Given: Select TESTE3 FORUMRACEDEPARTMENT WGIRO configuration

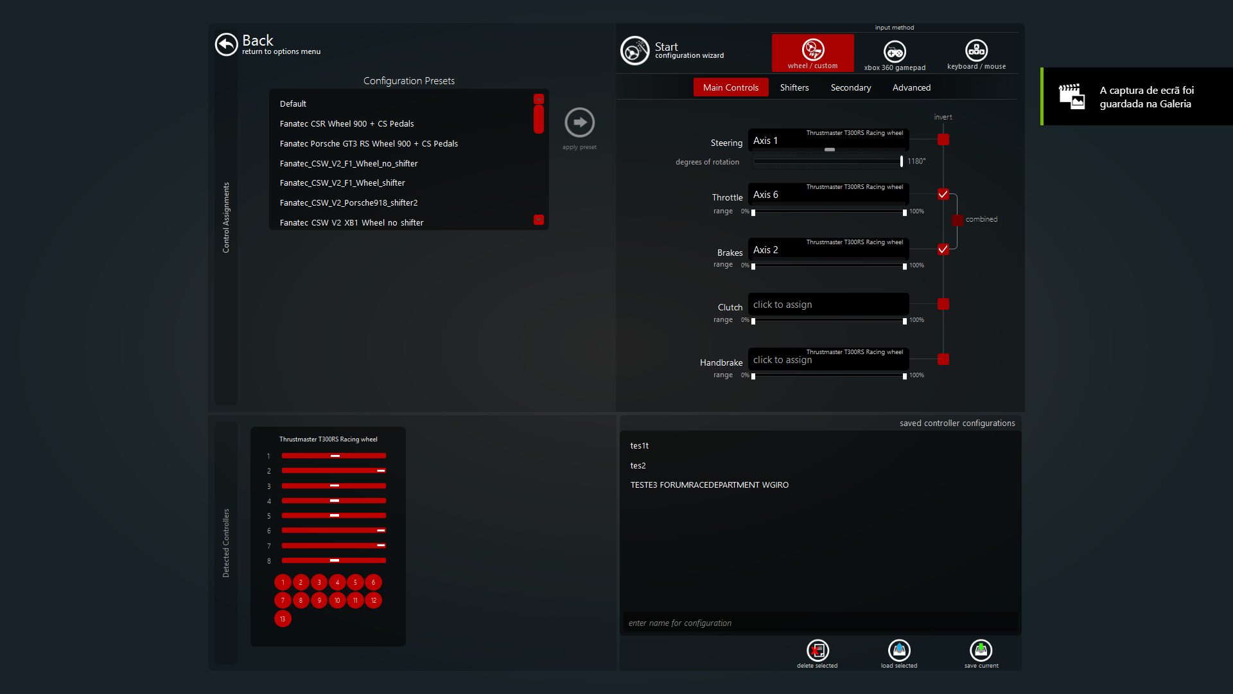Looking at the screenshot, I should pos(709,485).
